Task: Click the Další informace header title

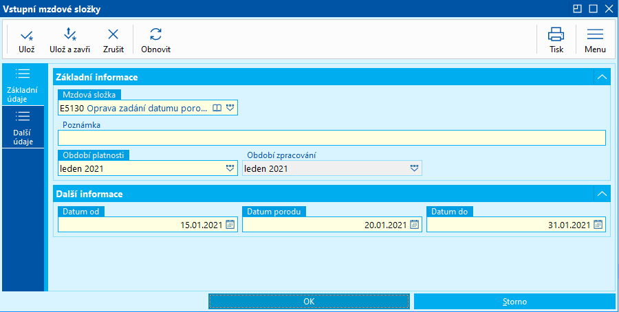Action: [x=89, y=194]
